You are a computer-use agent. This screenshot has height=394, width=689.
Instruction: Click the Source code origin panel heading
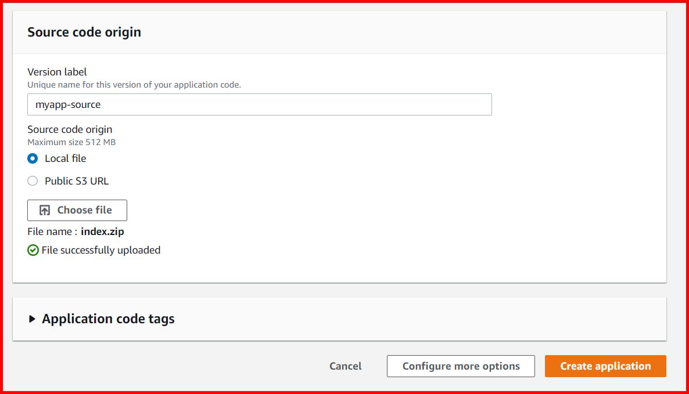(x=84, y=32)
